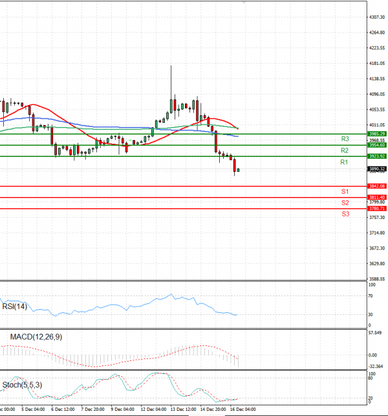388x416 pixels.
Task: Click the S3 support label
Action: 345,214
